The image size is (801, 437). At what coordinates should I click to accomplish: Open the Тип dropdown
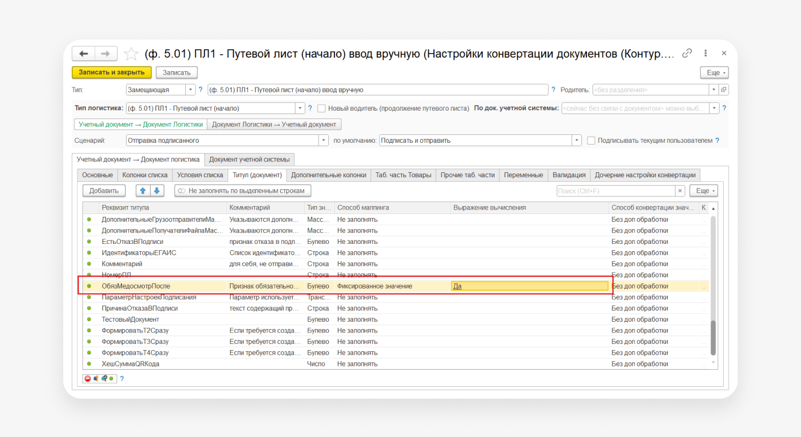[190, 90]
